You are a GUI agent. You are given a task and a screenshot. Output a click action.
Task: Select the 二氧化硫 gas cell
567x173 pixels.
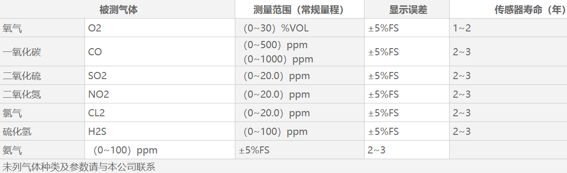pos(42,75)
